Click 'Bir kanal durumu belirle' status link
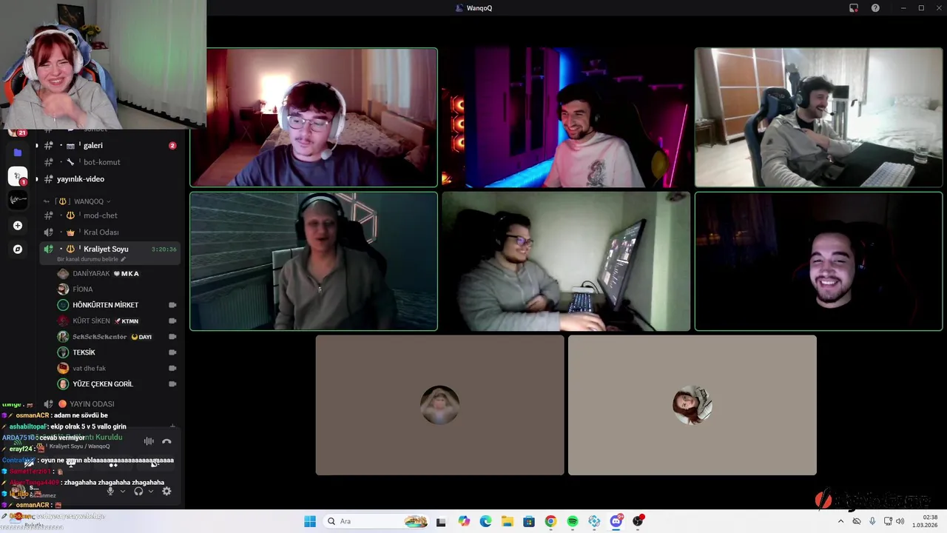947x533 pixels. [x=87, y=259]
